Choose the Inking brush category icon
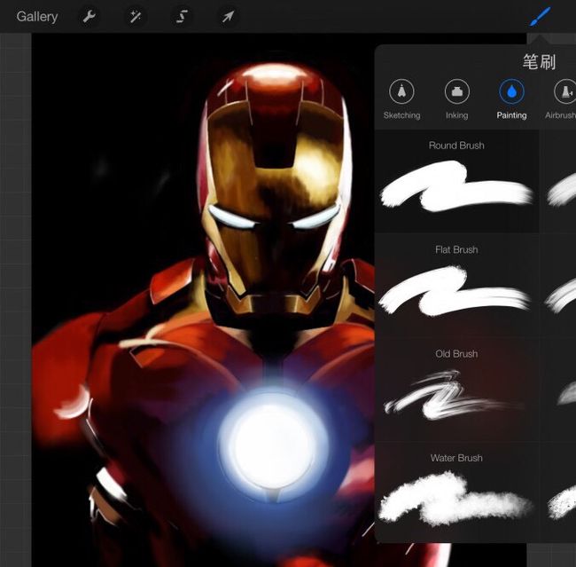The image size is (576, 567). (x=457, y=91)
